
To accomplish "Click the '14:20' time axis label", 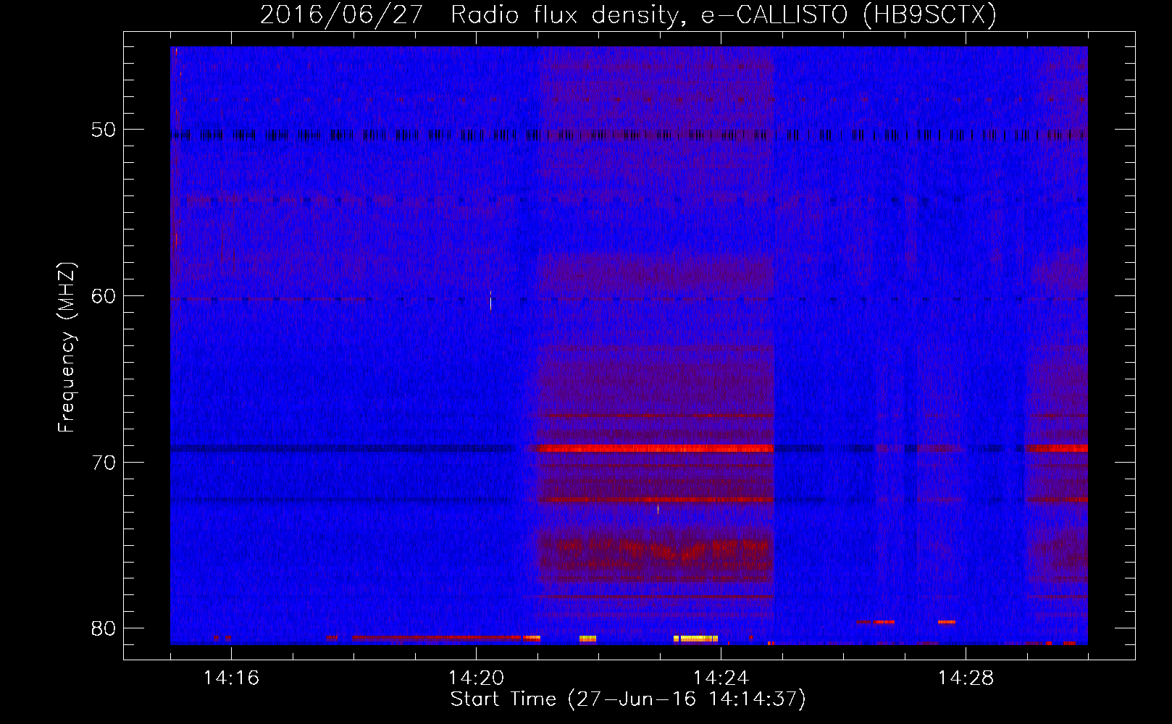I will point(476,678).
